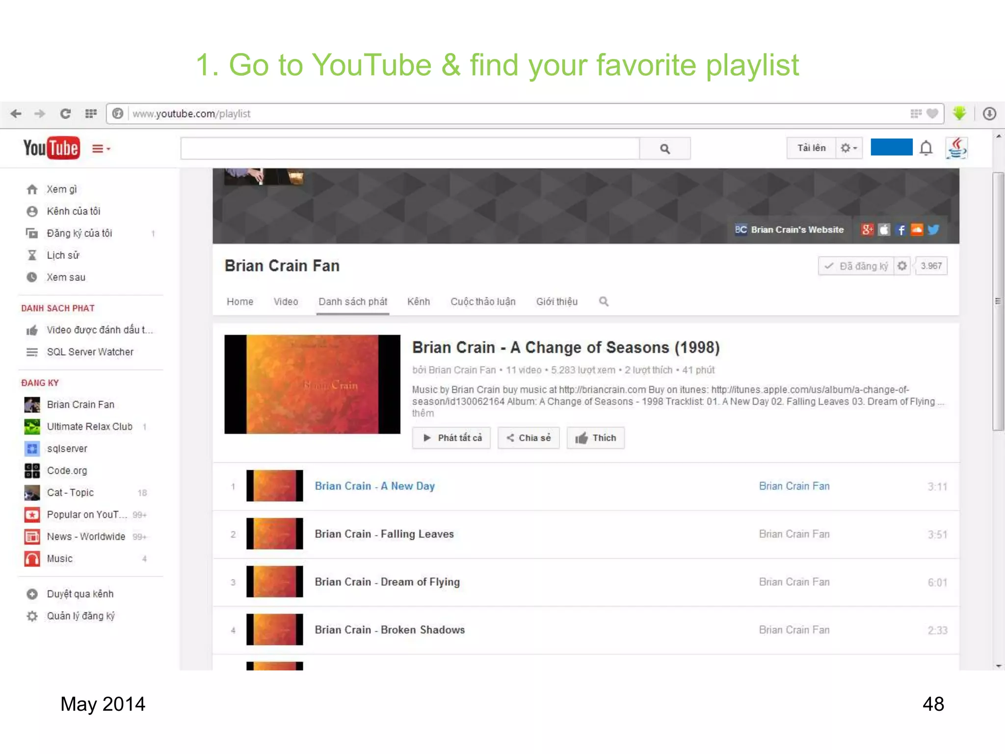This screenshot has height=754, width=1005.
Task: Open the Google+ icon on channel banner
Action: (867, 230)
